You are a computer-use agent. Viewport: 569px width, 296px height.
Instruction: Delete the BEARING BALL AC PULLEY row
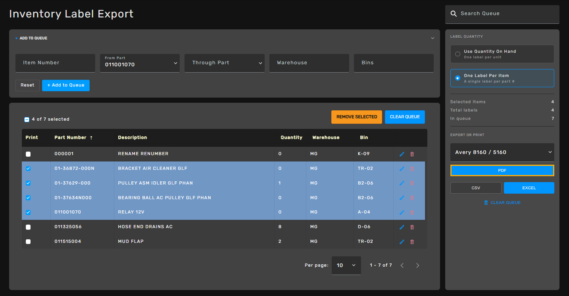point(412,198)
